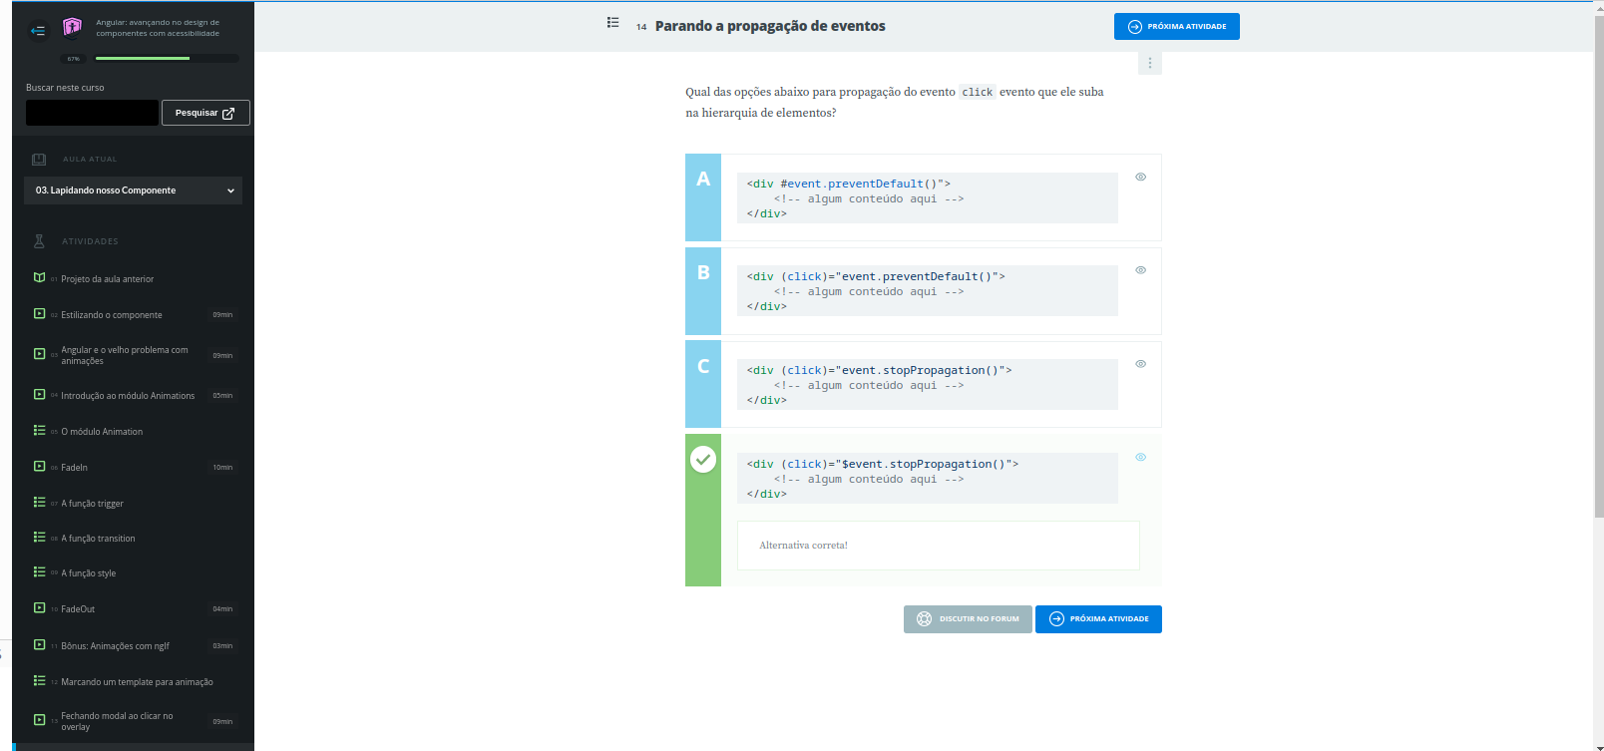Click the video icon for FadeOut

(x=39, y=608)
